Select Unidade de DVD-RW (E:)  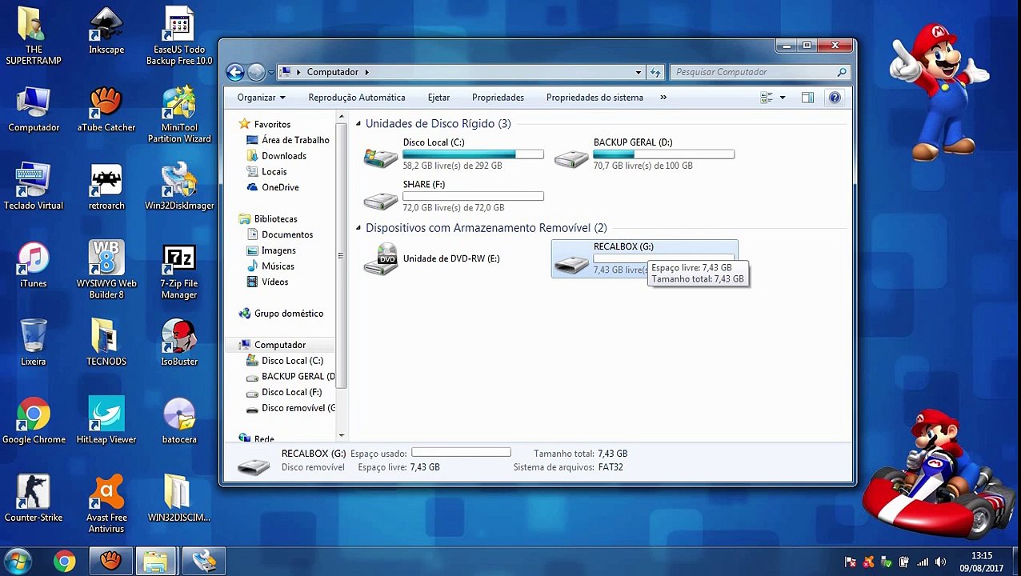click(454, 258)
